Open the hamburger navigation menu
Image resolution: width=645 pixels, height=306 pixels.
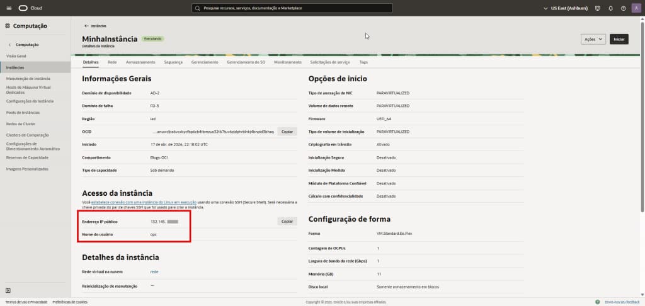(x=8, y=8)
